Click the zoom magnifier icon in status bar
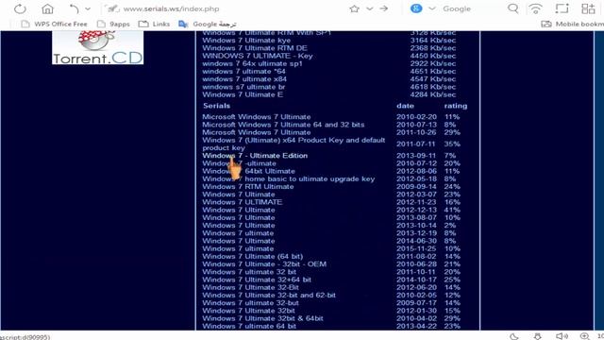Viewport: 604px width, 340px height. click(584, 336)
